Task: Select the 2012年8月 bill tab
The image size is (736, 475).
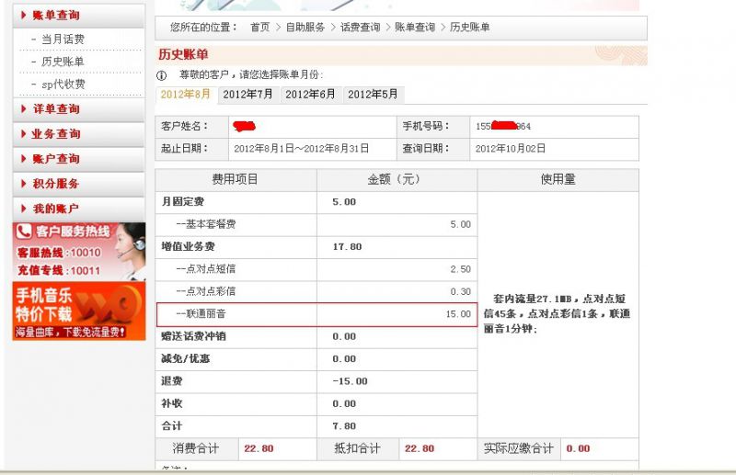Action: (185, 95)
